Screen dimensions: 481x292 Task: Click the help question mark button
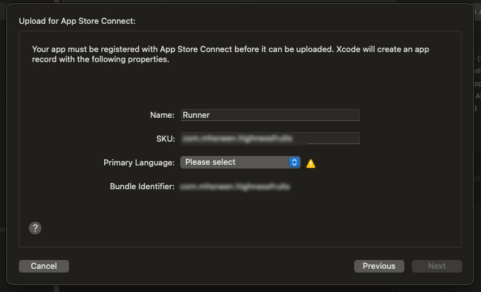point(35,228)
